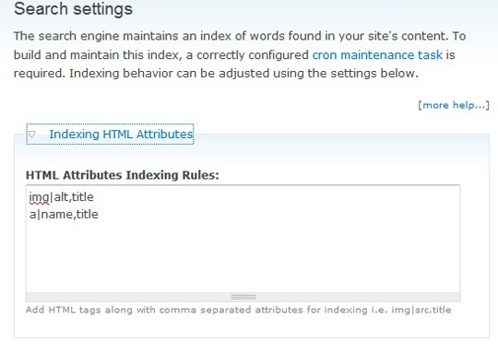This screenshot has height=352, width=498.
Task: Place cursor in the a|name,title line
Action: pos(64,215)
